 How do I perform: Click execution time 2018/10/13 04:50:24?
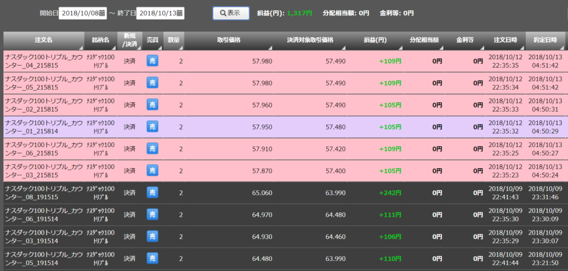tap(545, 170)
